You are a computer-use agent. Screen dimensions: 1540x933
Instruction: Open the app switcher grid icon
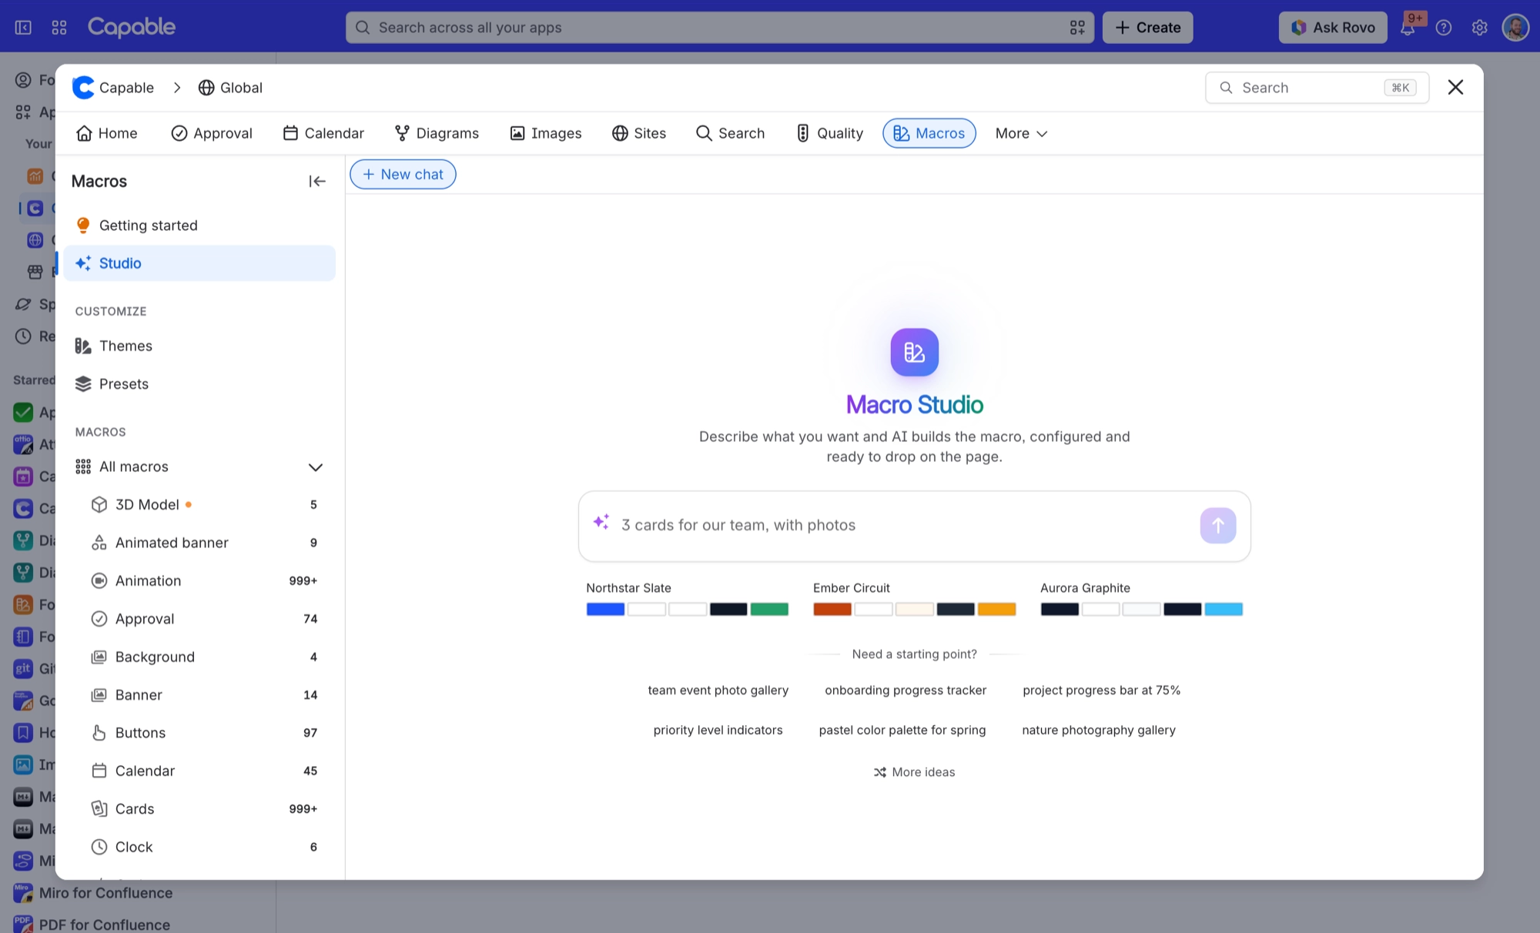pos(59,28)
